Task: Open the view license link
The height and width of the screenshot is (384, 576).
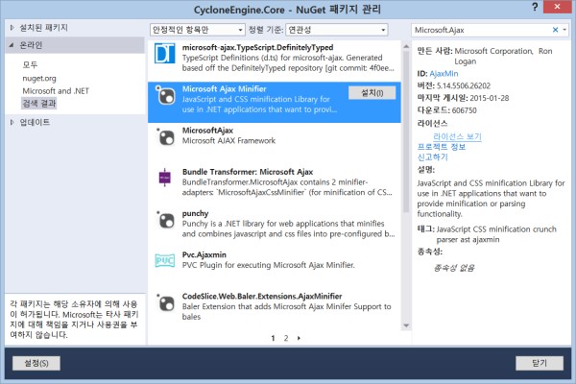Action: 457,136
